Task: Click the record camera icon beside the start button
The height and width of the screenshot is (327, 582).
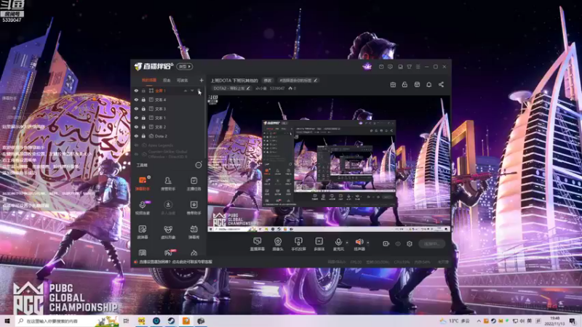Action: 386,243
